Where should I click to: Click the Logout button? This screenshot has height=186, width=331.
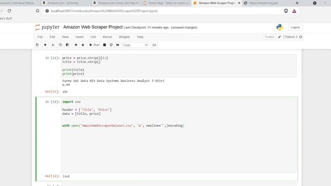(295, 27)
